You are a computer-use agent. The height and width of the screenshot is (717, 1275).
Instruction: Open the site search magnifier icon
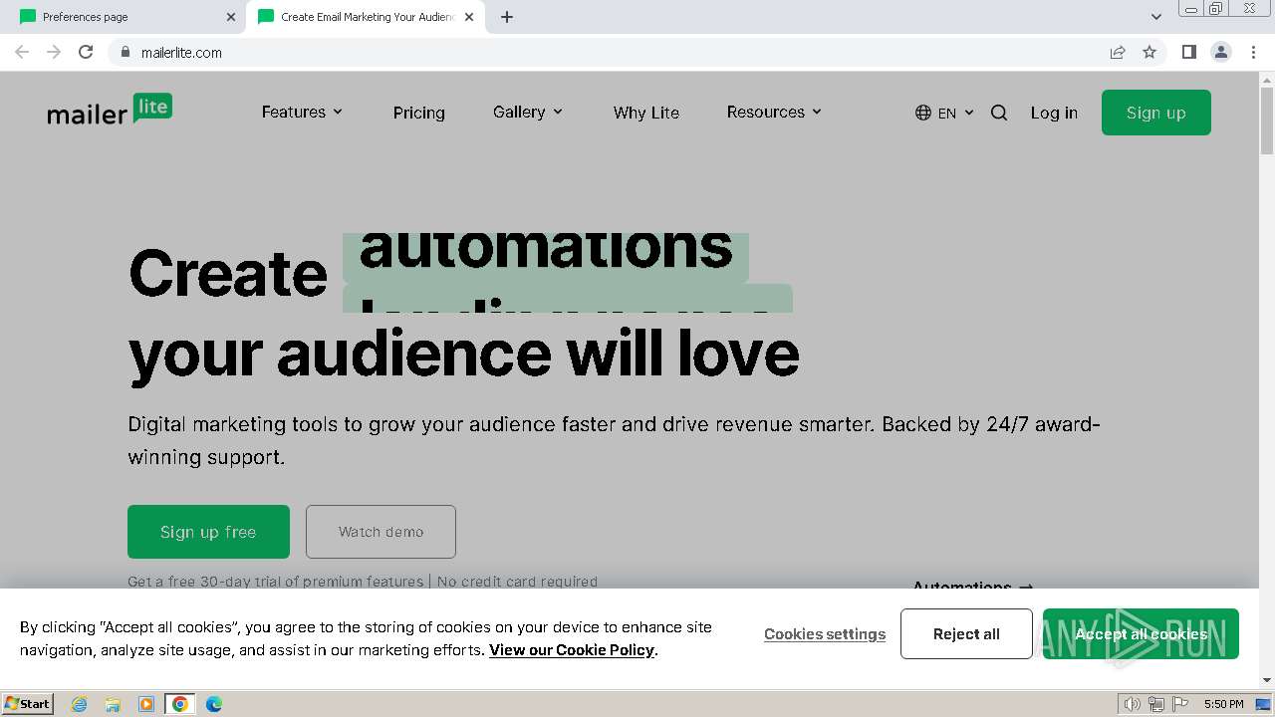click(x=999, y=113)
